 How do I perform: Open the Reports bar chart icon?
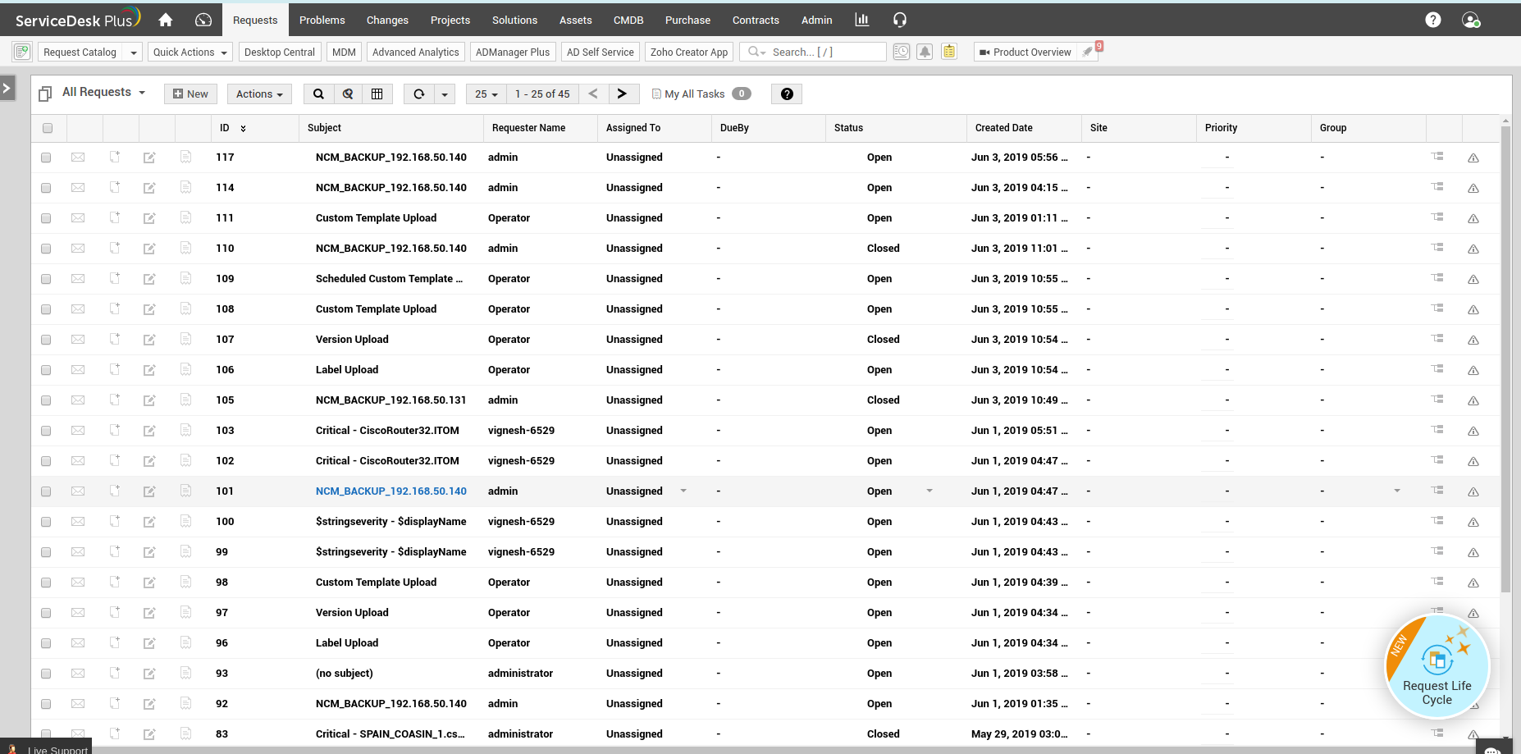(861, 19)
